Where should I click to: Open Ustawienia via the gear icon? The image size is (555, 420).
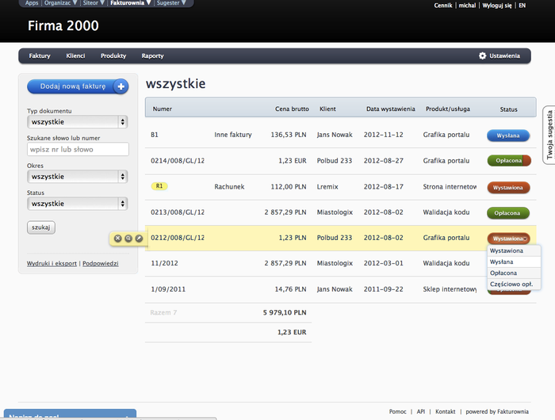tap(482, 56)
